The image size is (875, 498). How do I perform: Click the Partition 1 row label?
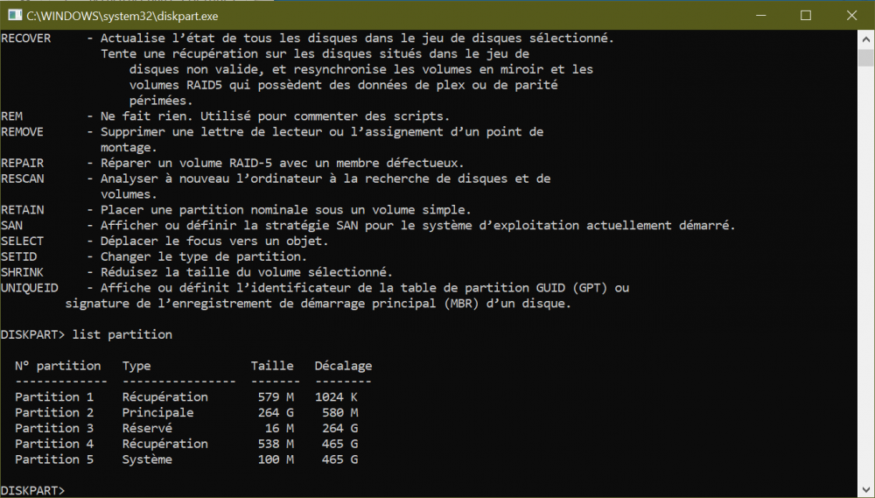point(54,396)
